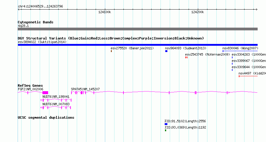Click the thin blue nsv830046 variant line
The height and width of the screenshot is (142, 266).
pyautogui.click(x=240, y=51)
